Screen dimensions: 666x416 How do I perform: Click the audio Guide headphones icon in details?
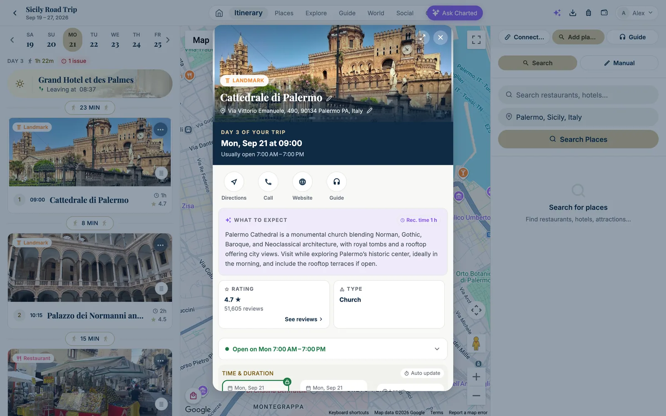click(336, 182)
